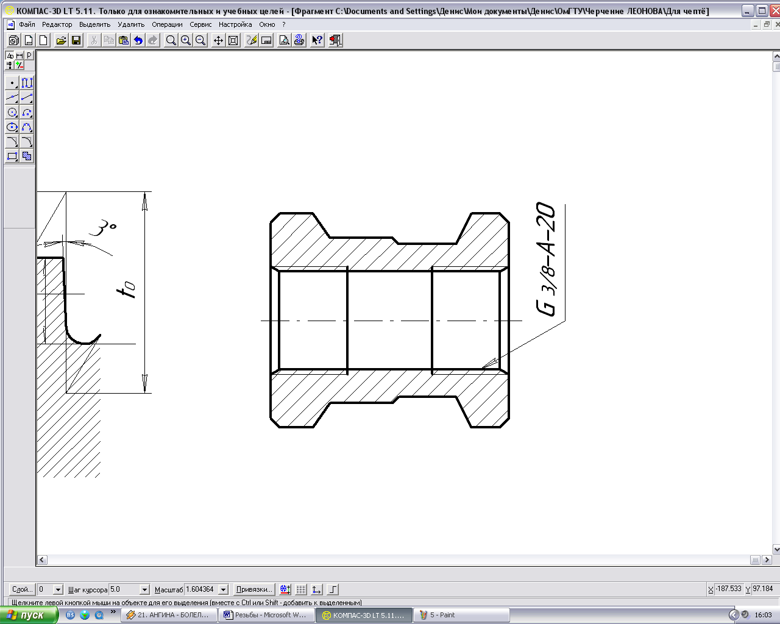Open the Windows пуск Start button

pyautogui.click(x=29, y=615)
